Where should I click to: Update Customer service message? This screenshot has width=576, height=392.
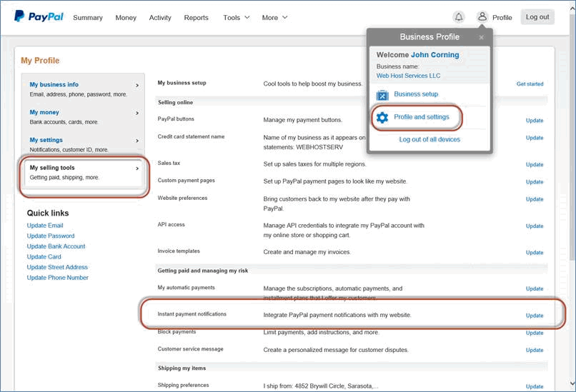pos(535,350)
